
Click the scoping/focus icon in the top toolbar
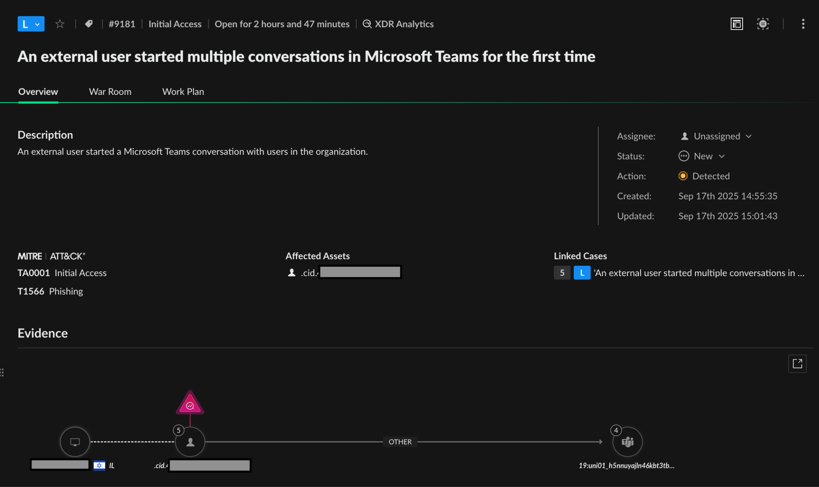pos(763,24)
